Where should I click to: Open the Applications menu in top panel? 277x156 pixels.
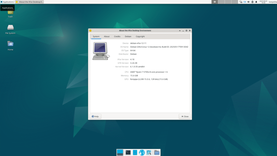[7, 2]
